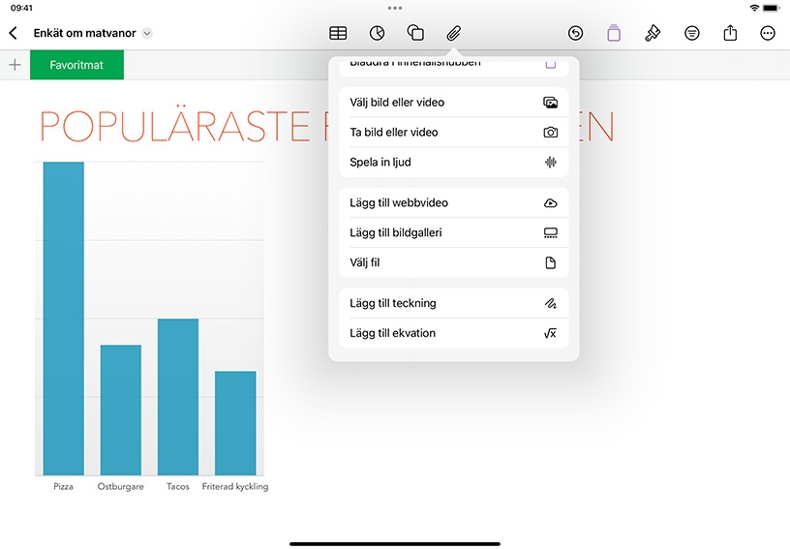Tap the Ostburgare axis label
This screenshot has height=549, width=790.
tap(121, 486)
